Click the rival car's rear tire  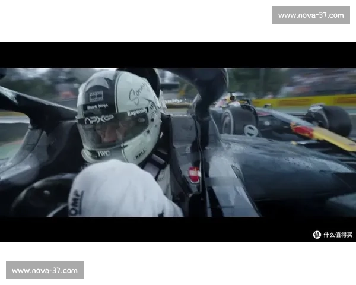[336, 120]
